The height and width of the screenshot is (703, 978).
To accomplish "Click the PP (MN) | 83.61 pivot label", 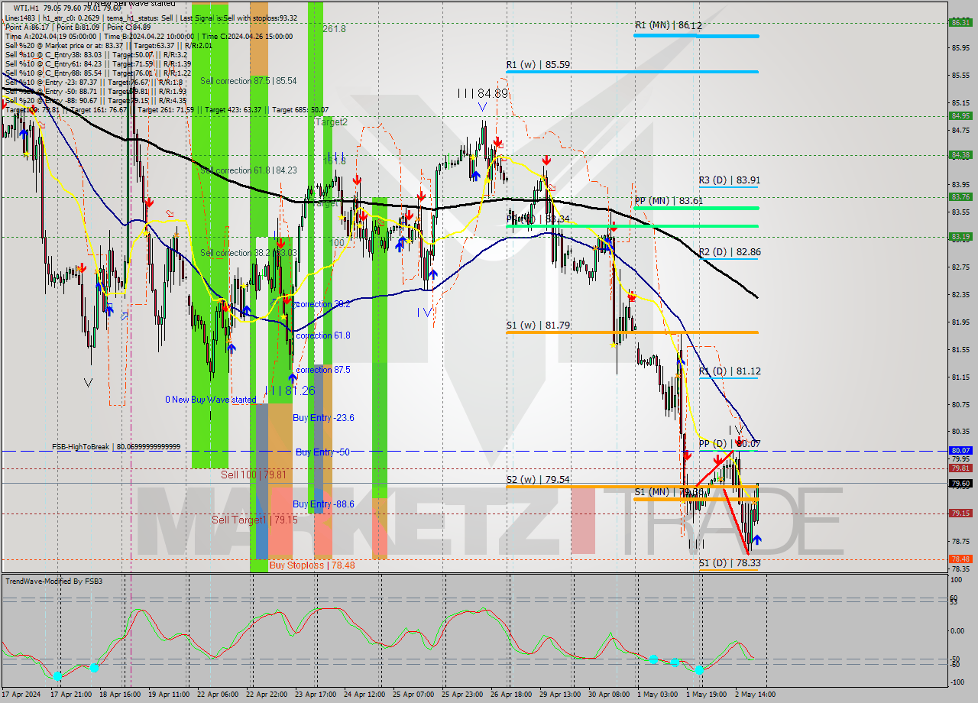I will 668,200.
